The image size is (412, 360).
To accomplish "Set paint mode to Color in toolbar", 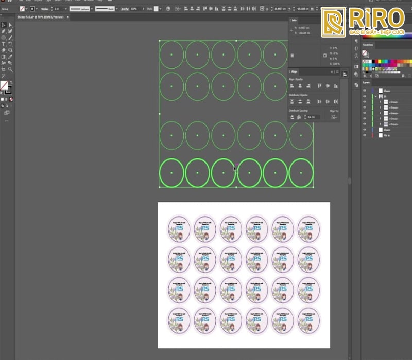I will tap(3, 99).
